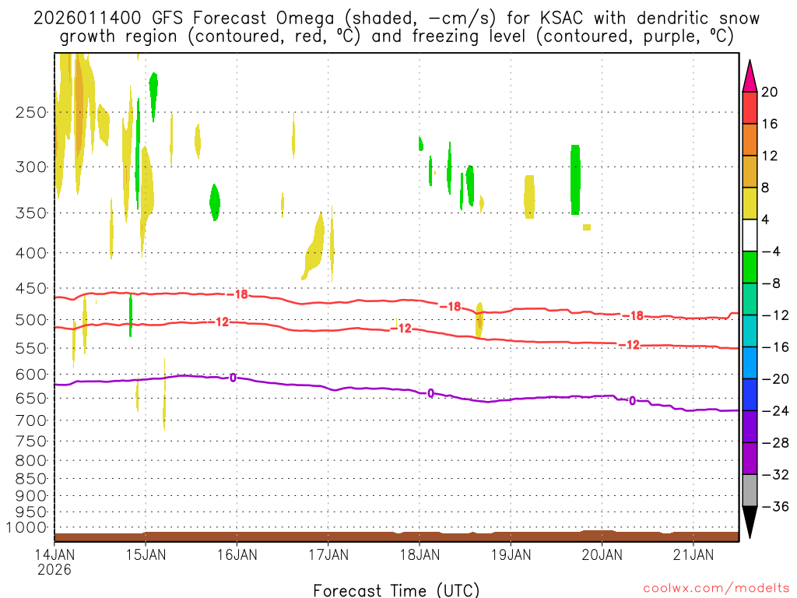Click the -12 contour label near 18JAN
This screenshot has width=797, height=598.
tap(402, 329)
